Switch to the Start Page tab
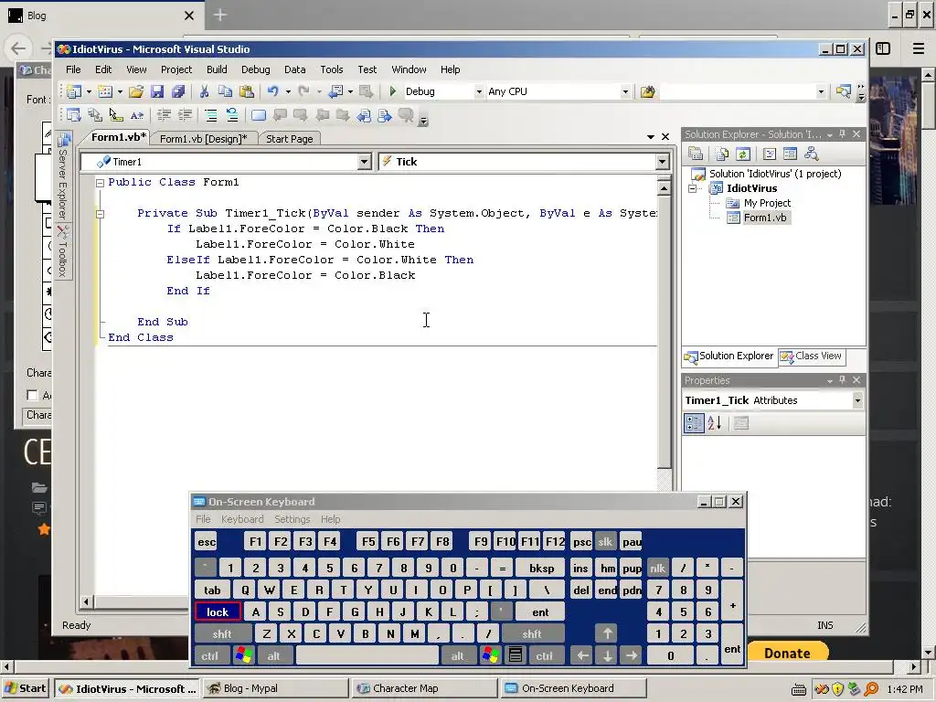 pyautogui.click(x=290, y=139)
